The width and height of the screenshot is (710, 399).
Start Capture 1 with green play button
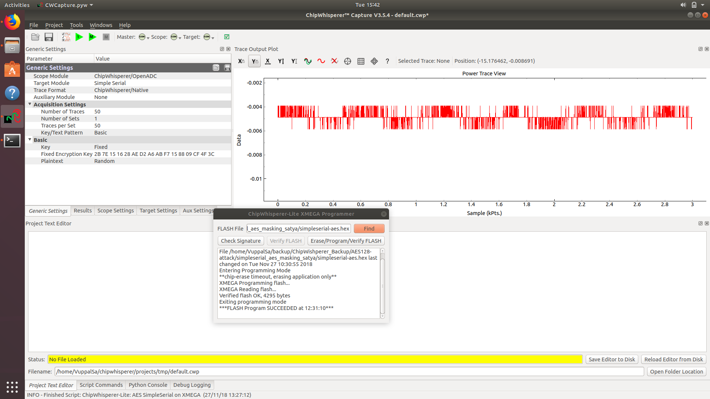pos(79,37)
